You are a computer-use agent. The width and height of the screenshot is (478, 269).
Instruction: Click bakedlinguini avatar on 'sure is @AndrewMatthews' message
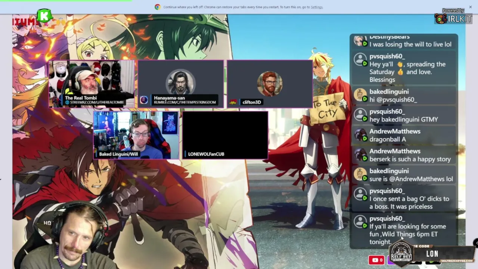(360, 174)
